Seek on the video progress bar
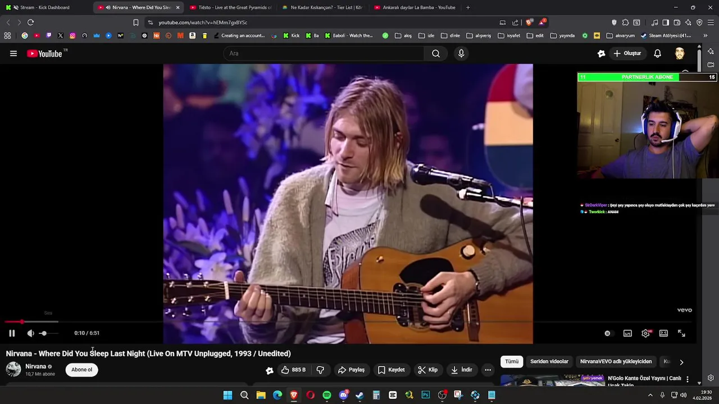719x404 pixels. click(348, 322)
